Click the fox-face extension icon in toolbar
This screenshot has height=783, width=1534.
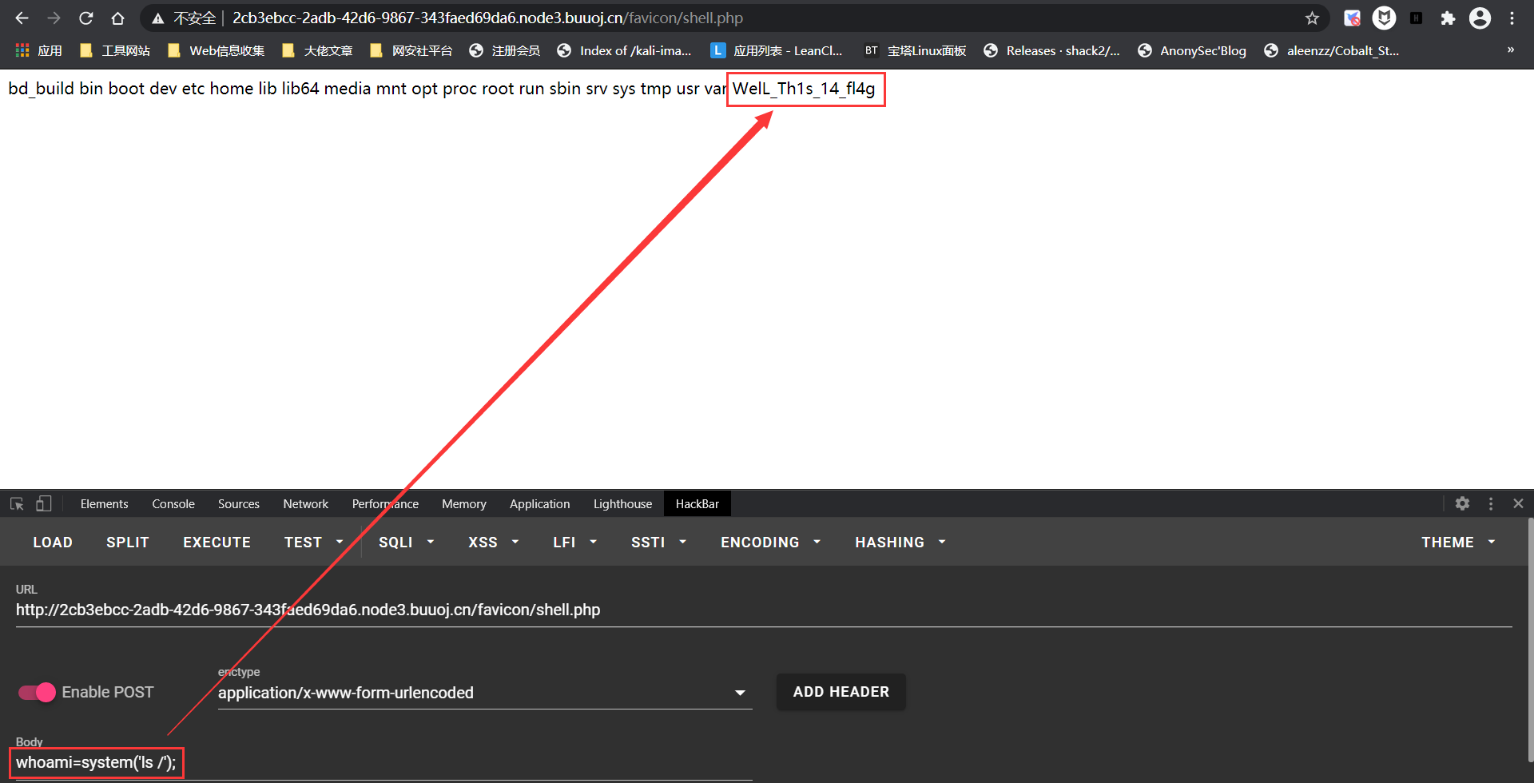pyautogui.click(x=1384, y=18)
